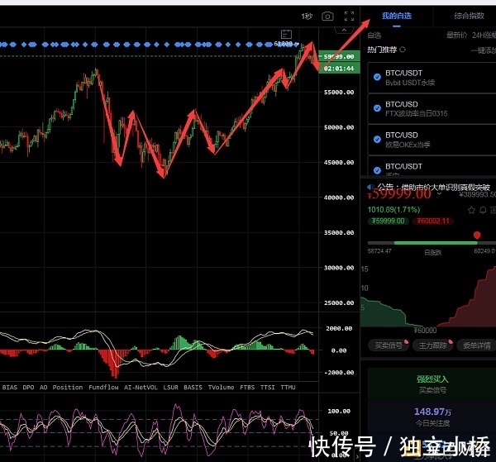Screen dimensions: 496x462
Task: Click the 58724.47 daily low value
Action: tap(379, 251)
